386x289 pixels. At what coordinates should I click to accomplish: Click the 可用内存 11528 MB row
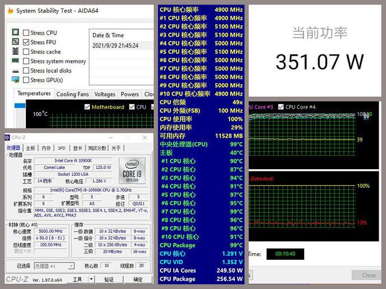click(x=201, y=136)
